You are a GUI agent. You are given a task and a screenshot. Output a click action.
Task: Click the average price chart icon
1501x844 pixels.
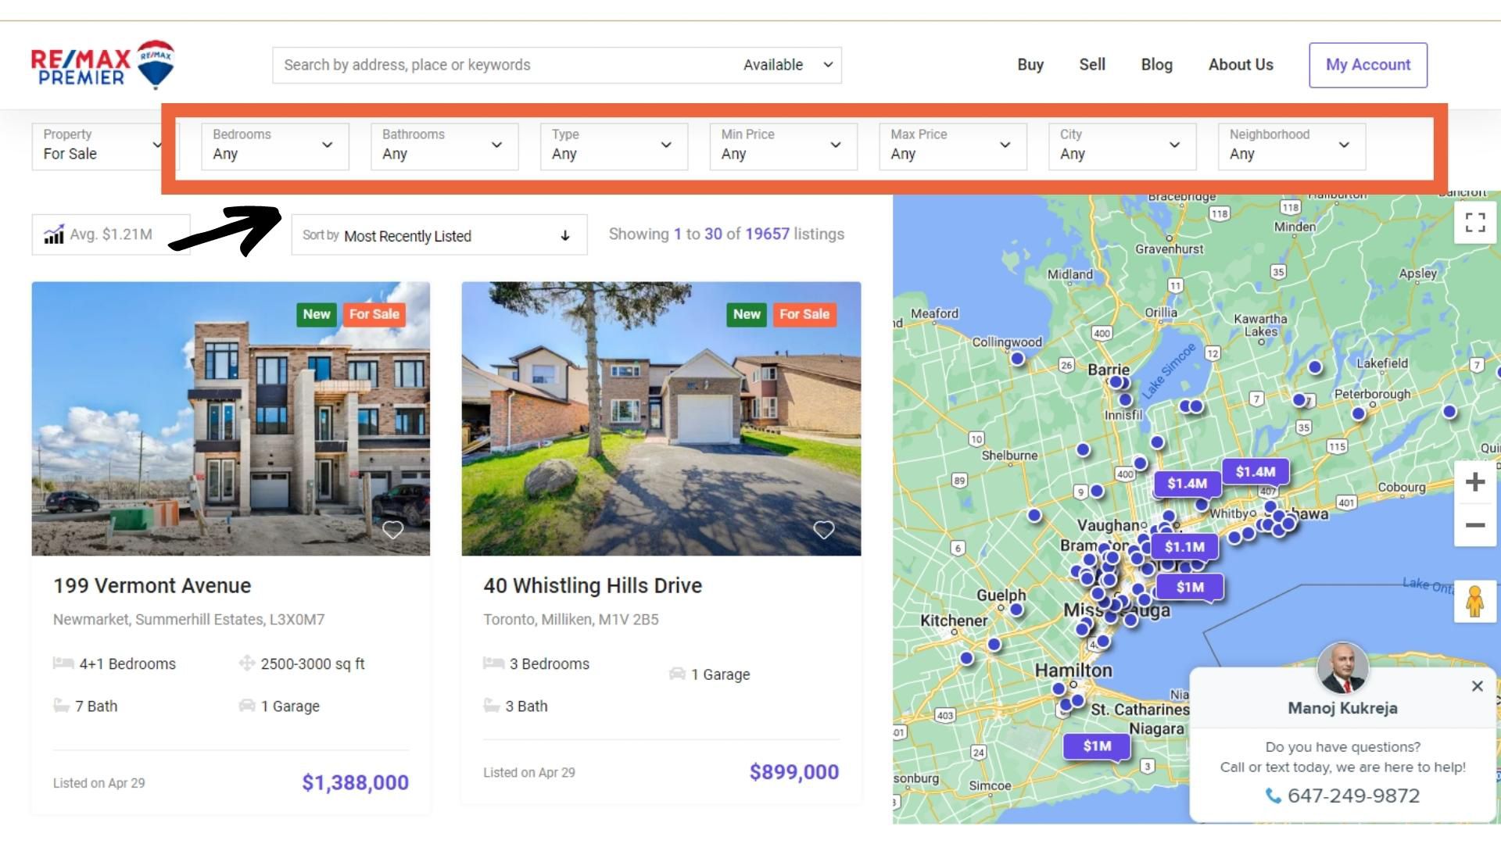(54, 234)
